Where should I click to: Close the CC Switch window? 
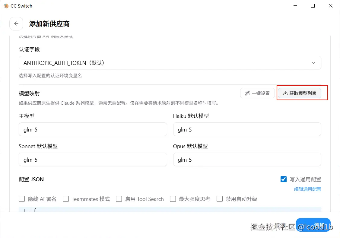(x=331, y=6)
